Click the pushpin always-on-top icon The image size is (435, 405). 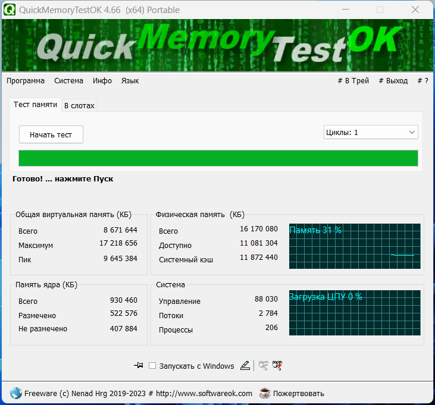[139, 365]
